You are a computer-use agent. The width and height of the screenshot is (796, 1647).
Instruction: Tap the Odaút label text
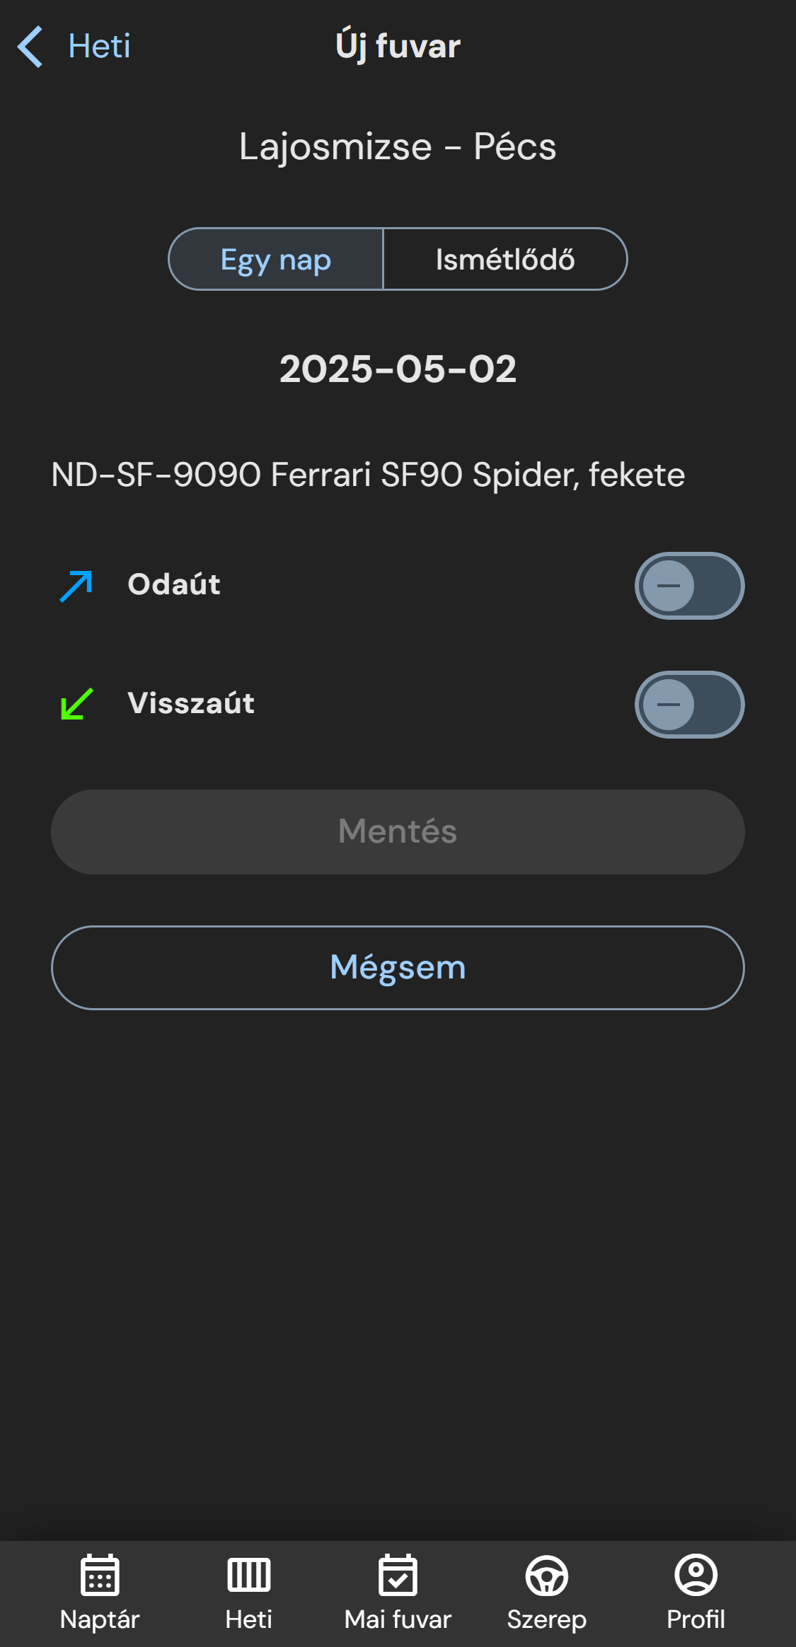[174, 584]
